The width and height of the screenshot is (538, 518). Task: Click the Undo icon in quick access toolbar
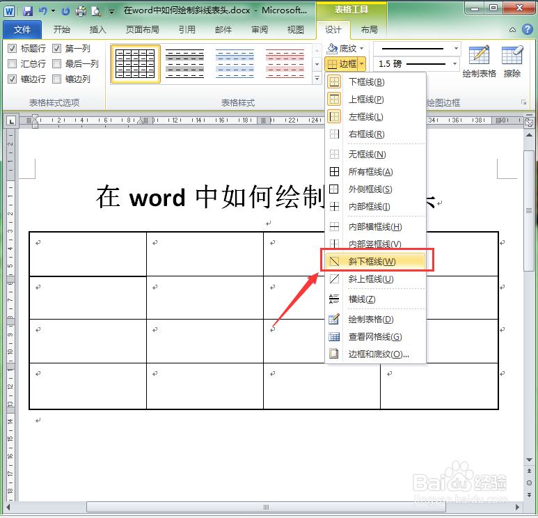click(x=43, y=11)
